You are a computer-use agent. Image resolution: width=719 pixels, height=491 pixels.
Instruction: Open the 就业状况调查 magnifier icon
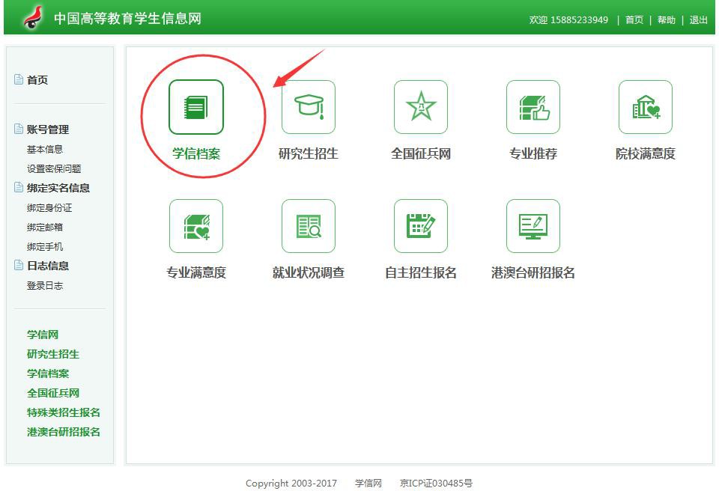[x=308, y=226]
